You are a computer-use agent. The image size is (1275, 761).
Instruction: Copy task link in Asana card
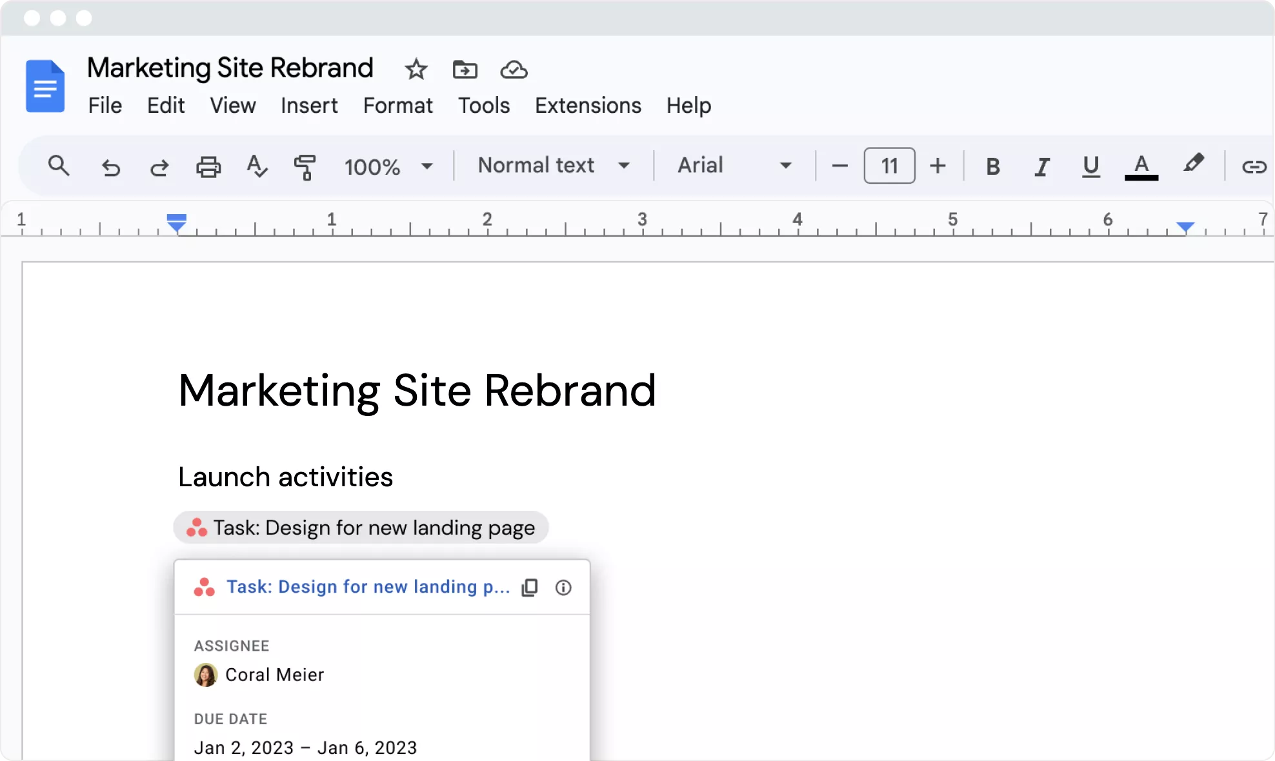(x=530, y=588)
